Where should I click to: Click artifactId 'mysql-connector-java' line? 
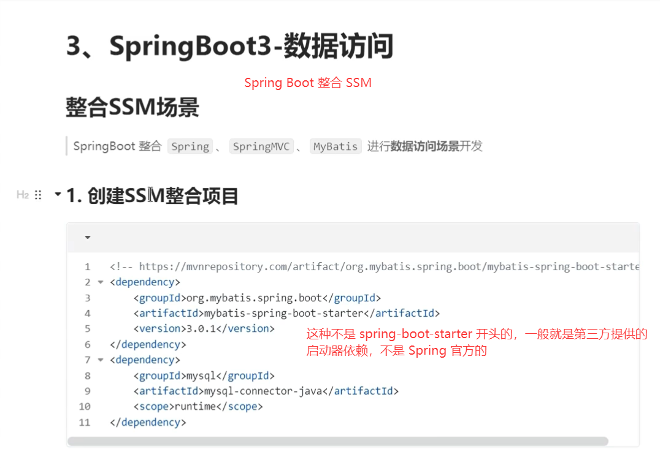pos(266,391)
